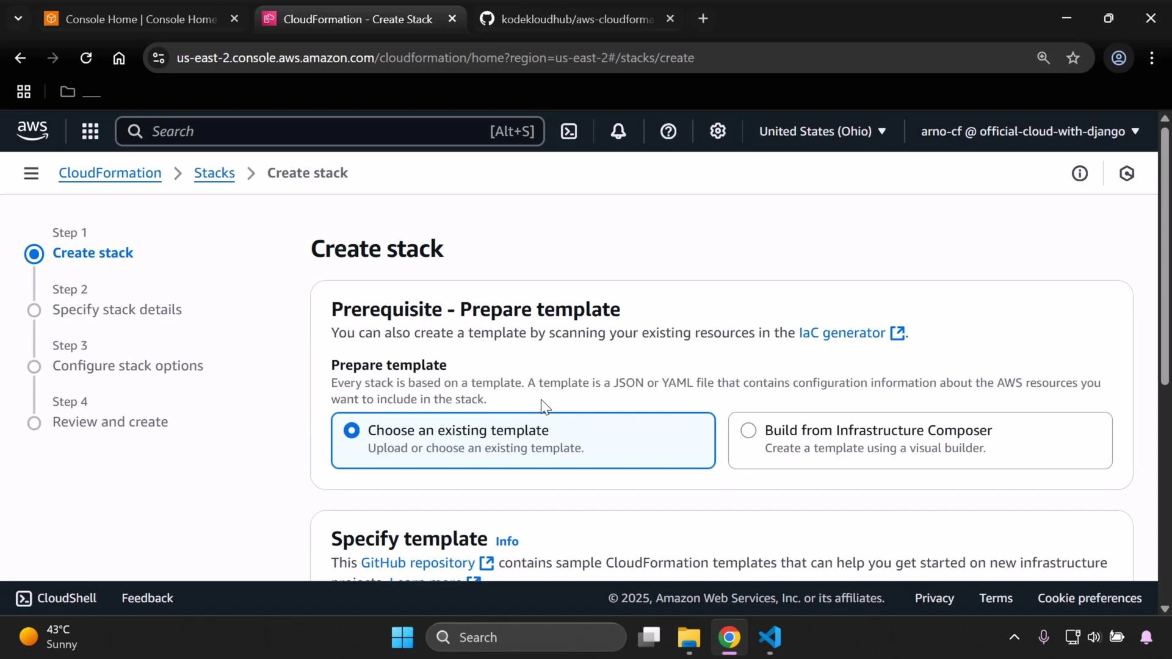Click the notifications bell icon
This screenshot has height=659, width=1172.
coord(618,131)
